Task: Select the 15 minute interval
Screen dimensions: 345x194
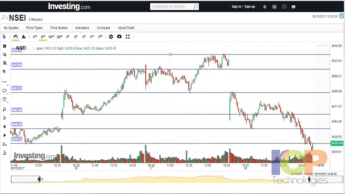Action: click(x=51, y=37)
